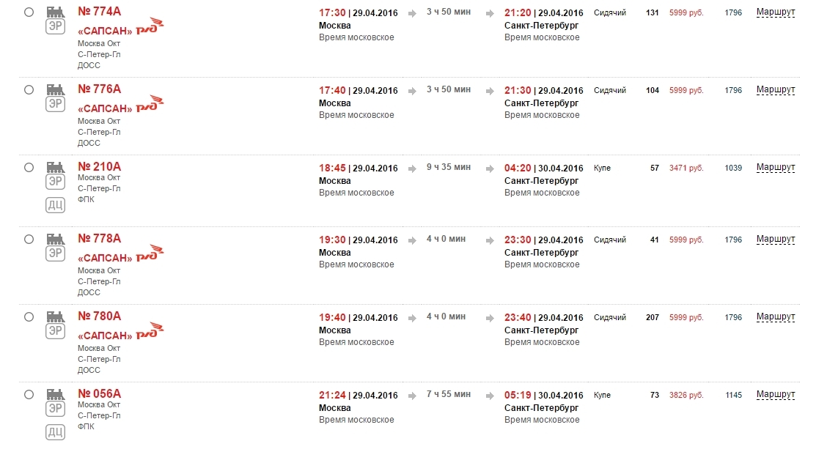Select radio button for train № 774А

[29, 12]
